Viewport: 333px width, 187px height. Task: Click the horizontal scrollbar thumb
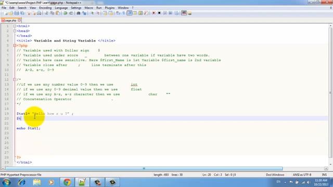144,168
